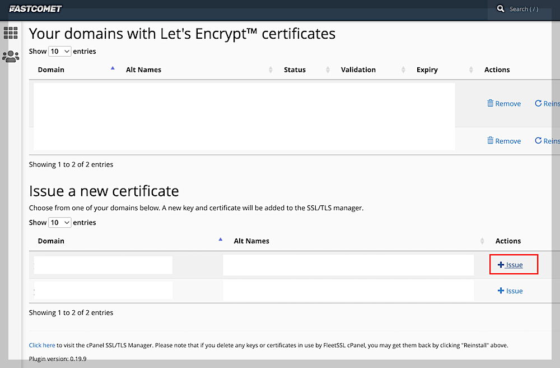560x368 pixels.
Task: Sort issue table by Alt Names header
Action: click(251, 241)
